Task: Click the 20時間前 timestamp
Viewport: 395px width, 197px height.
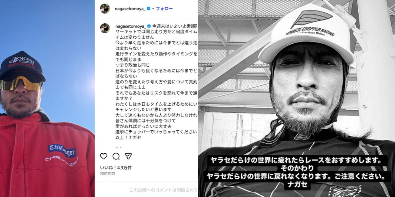Action: tap(108, 174)
